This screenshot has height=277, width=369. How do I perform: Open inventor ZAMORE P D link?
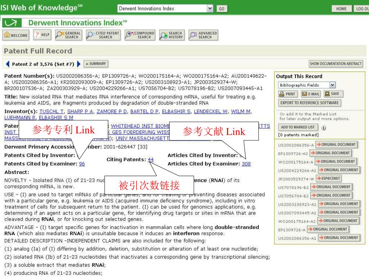pyautogui.click(x=112, y=111)
